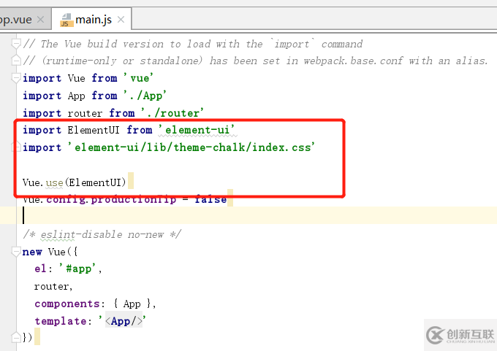Click the JS file icon on main.js tab
Image resolution: width=497 pixels, height=351 pixels.
tap(67, 20)
